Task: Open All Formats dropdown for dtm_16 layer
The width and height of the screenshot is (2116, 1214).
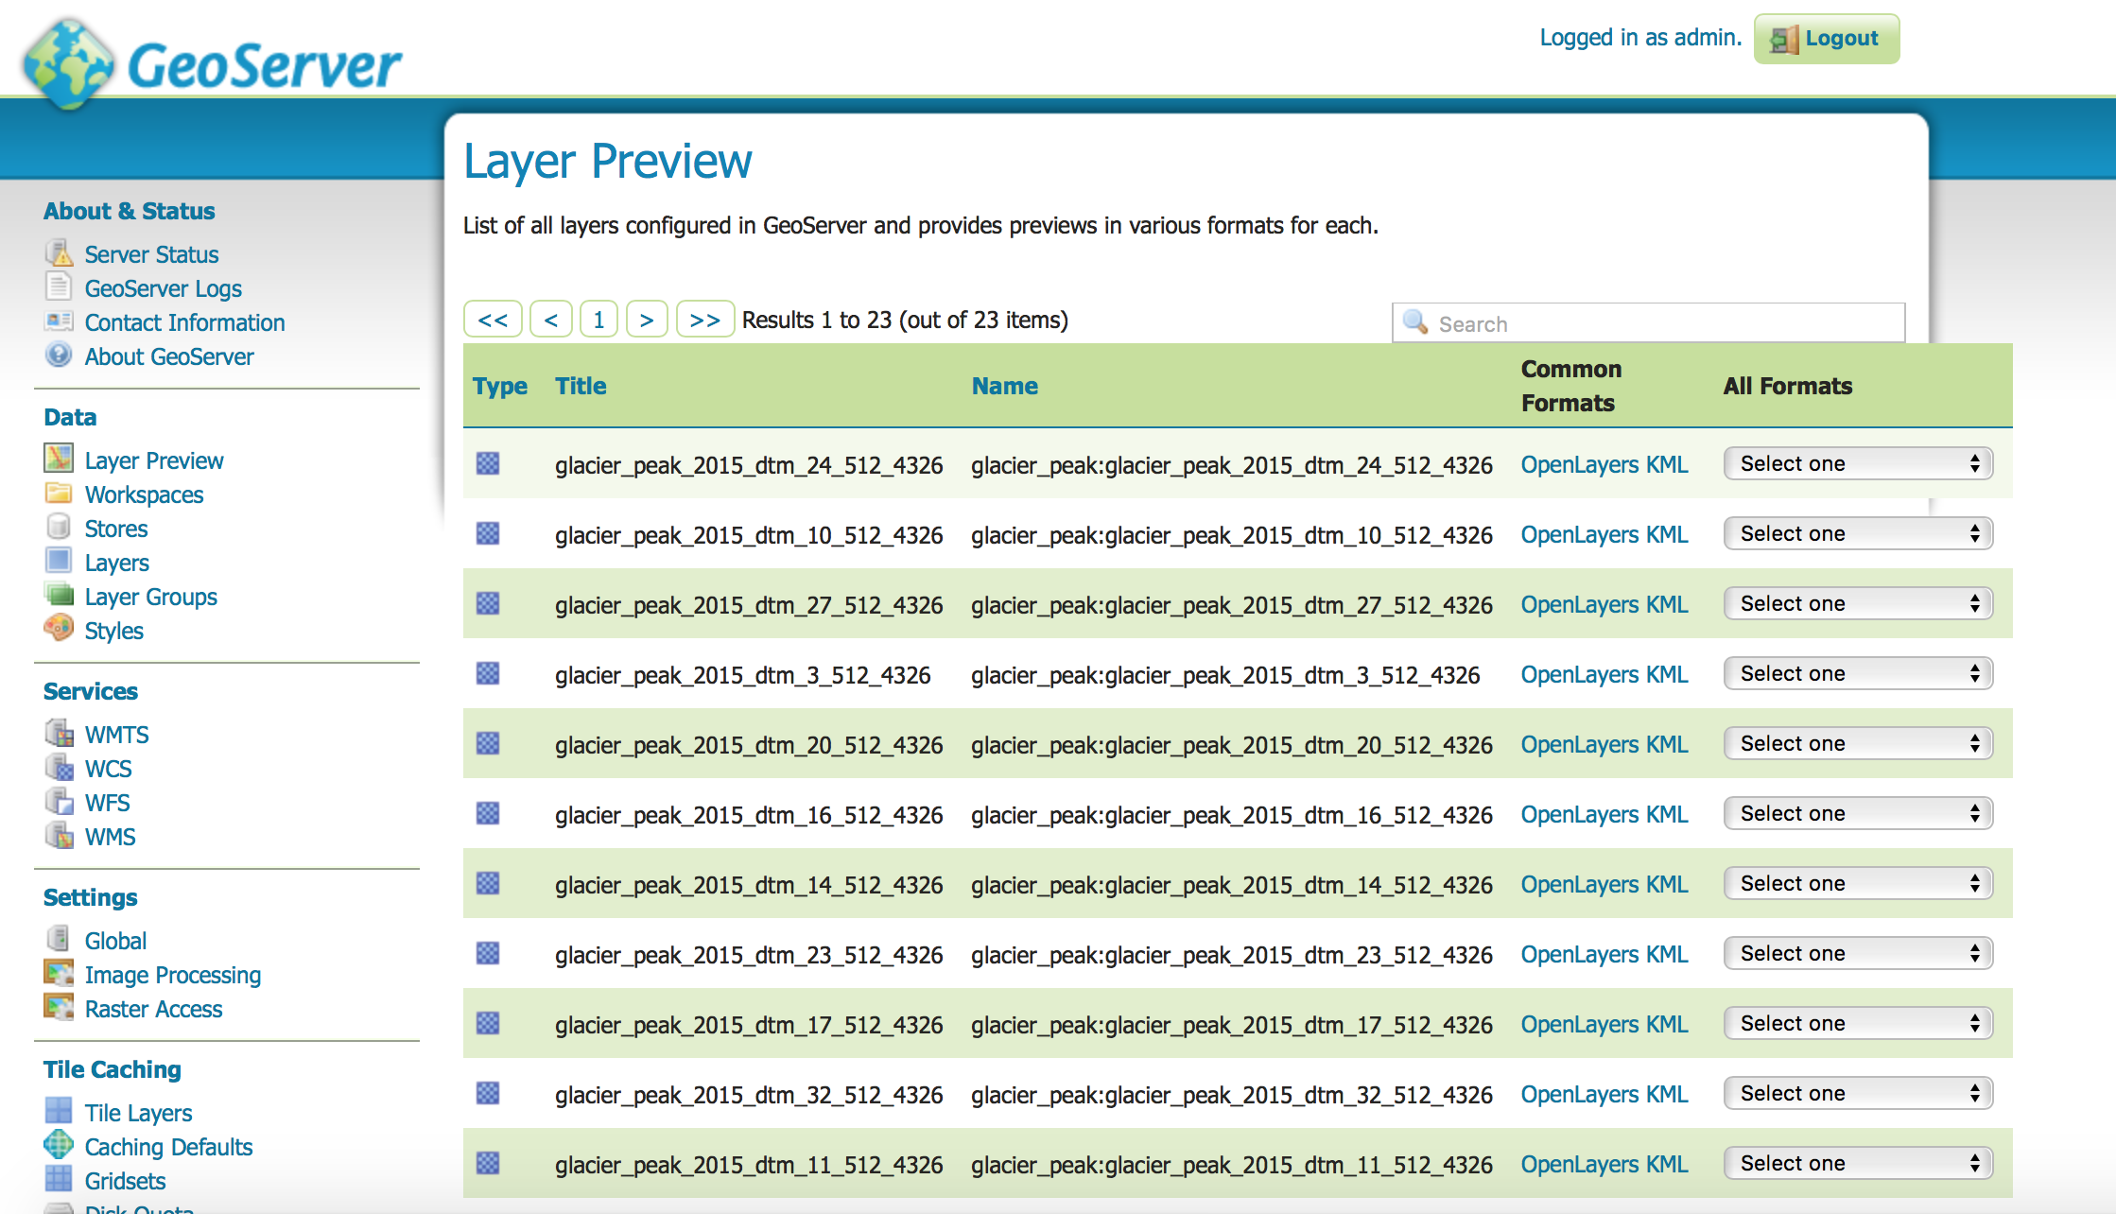Action: coord(1858,813)
